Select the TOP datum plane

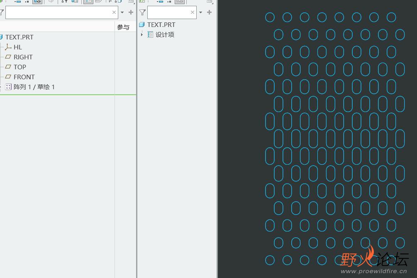point(20,67)
